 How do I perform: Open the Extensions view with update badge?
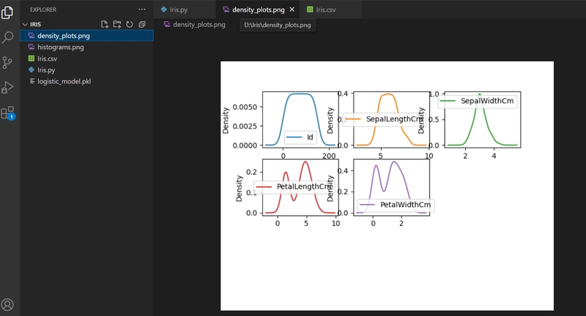[x=8, y=113]
